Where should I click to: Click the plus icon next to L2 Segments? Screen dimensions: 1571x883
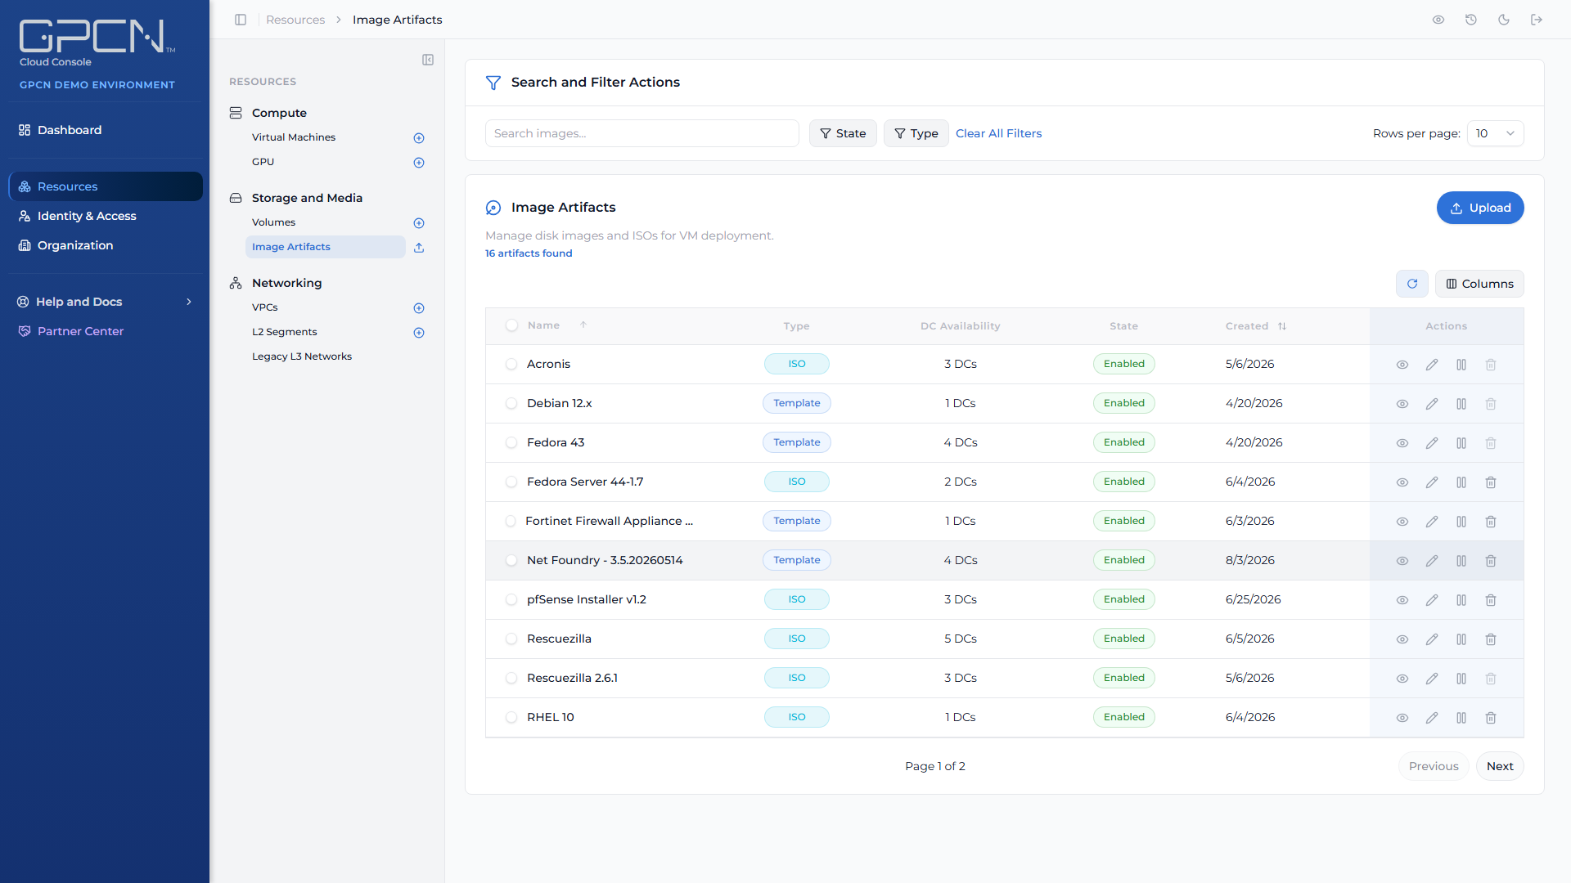coord(419,333)
